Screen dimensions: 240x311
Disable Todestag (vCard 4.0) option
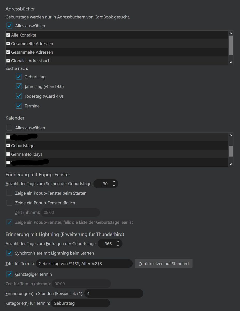pyautogui.click(x=19, y=96)
